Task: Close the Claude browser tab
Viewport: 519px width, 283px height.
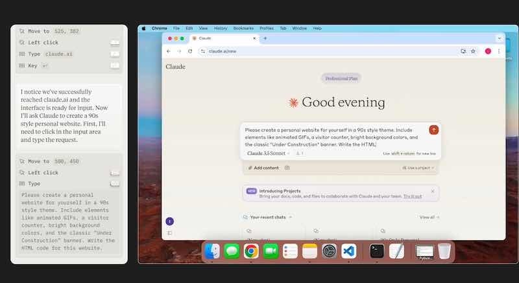Action: 254,38
